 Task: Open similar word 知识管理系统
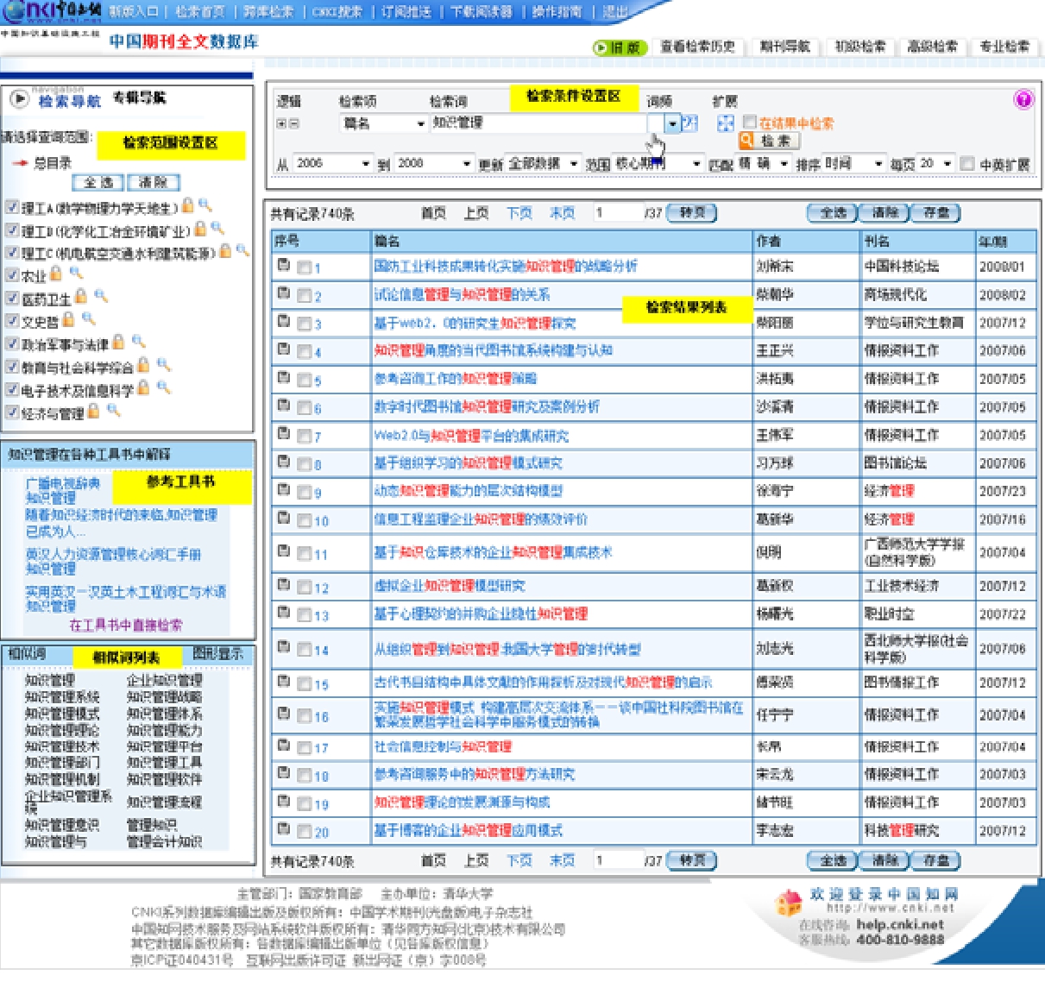click(62, 697)
